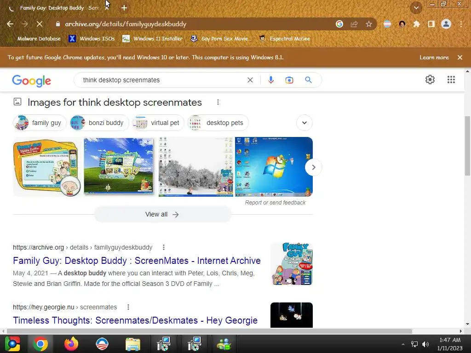Open the tab search dropdown arrow

pos(416,8)
